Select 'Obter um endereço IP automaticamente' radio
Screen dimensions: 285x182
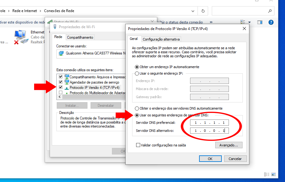pyautogui.click(x=137, y=67)
